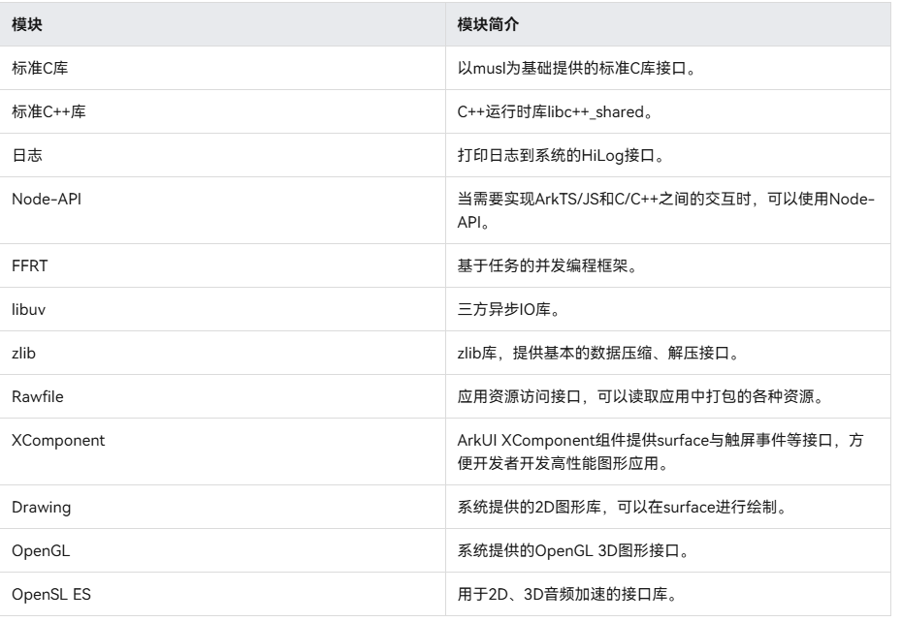Click the Node-API module name
Screen dimensions: 902x622
tap(47, 199)
